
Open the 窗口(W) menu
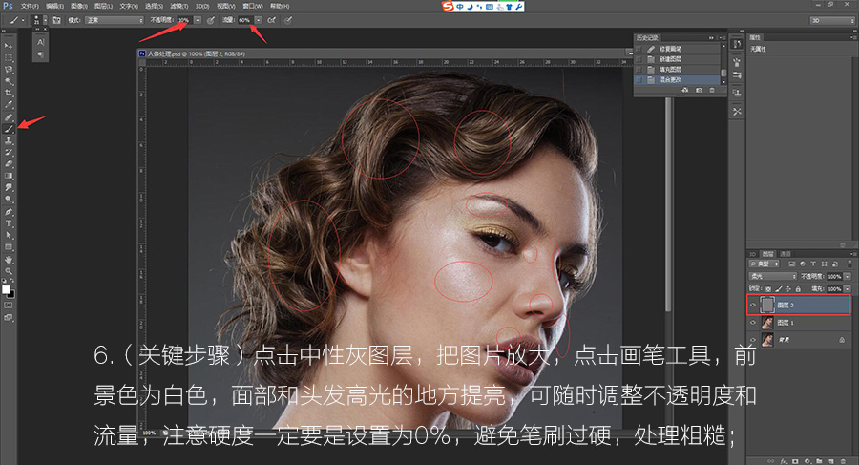click(253, 6)
